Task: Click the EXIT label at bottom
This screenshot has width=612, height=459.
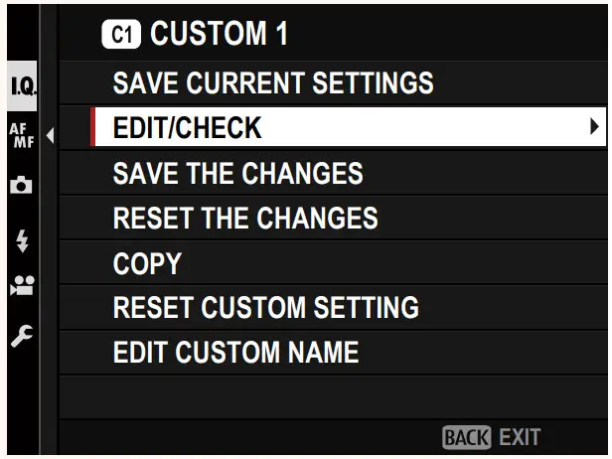Action: tap(520, 436)
